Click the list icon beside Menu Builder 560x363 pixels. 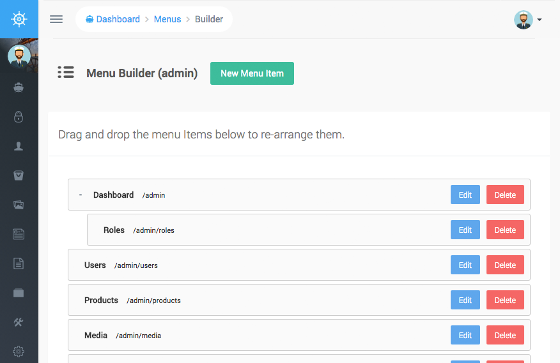66,72
